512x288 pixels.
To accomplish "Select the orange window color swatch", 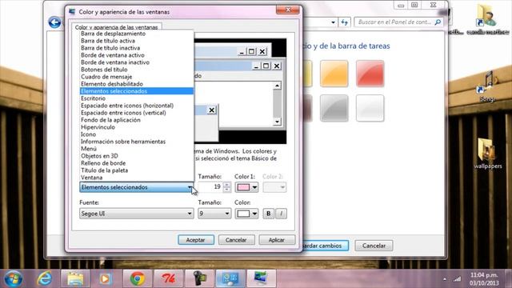I will [x=334, y=74].
